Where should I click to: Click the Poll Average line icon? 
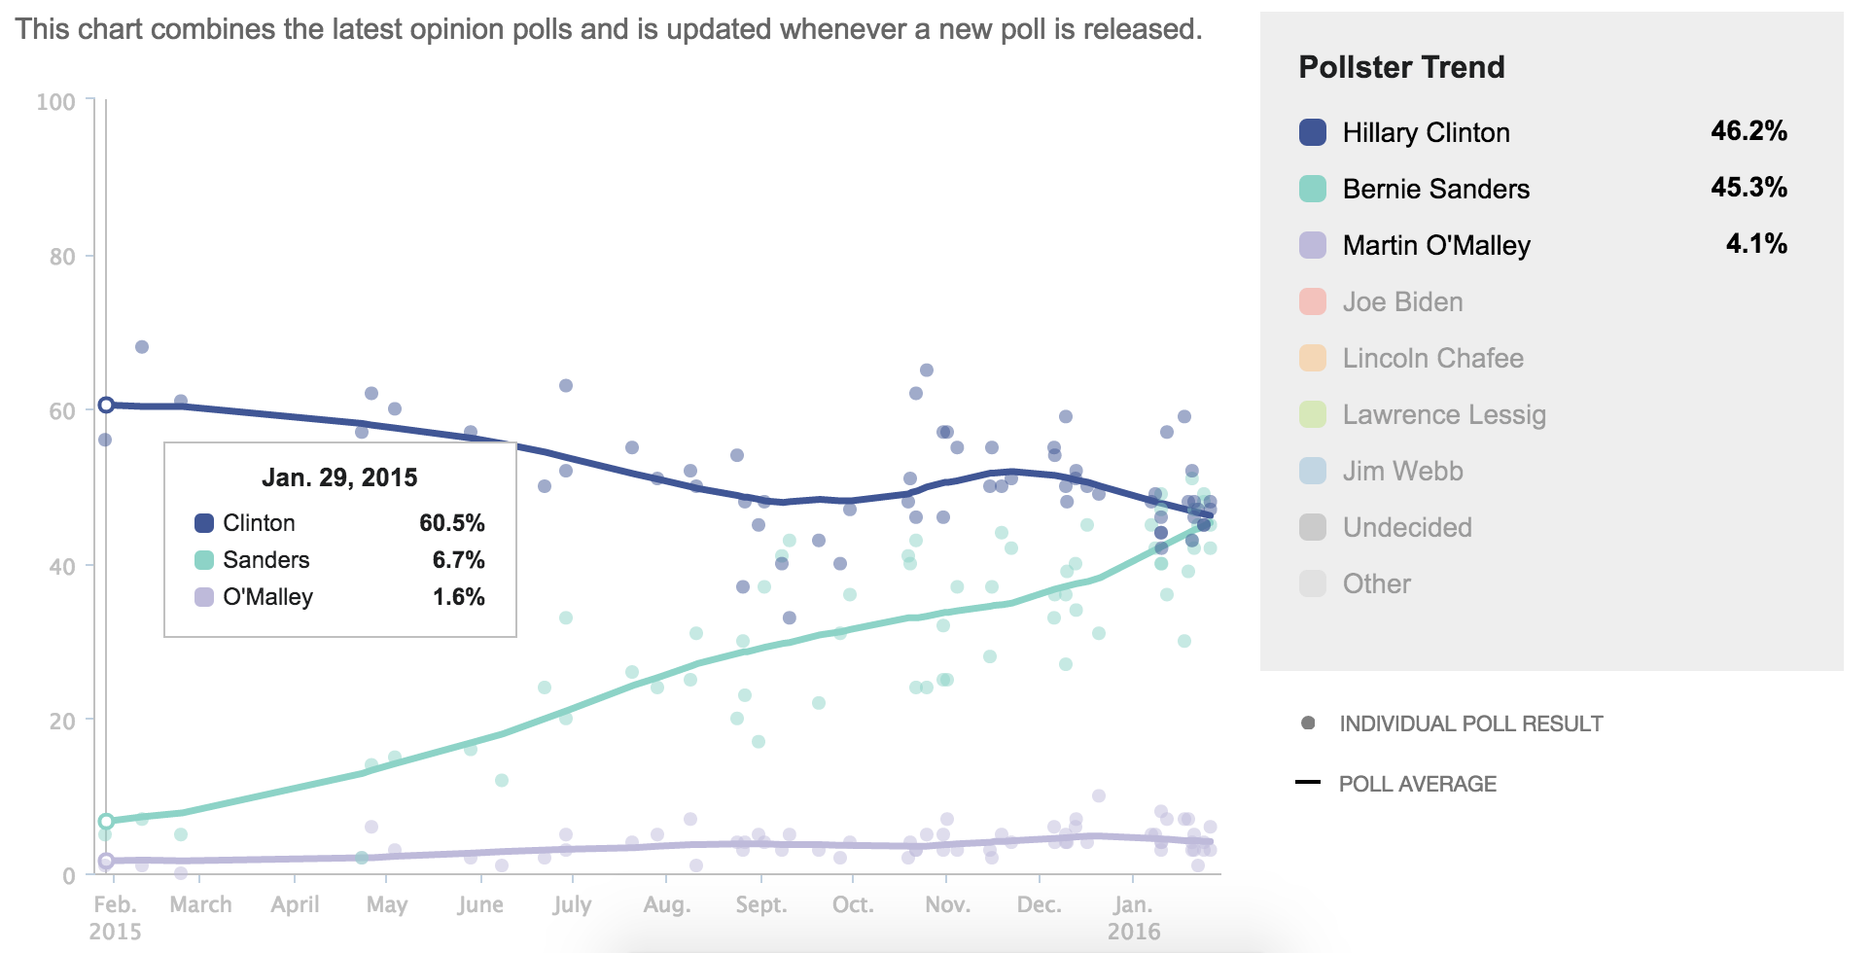(1308, 782)
